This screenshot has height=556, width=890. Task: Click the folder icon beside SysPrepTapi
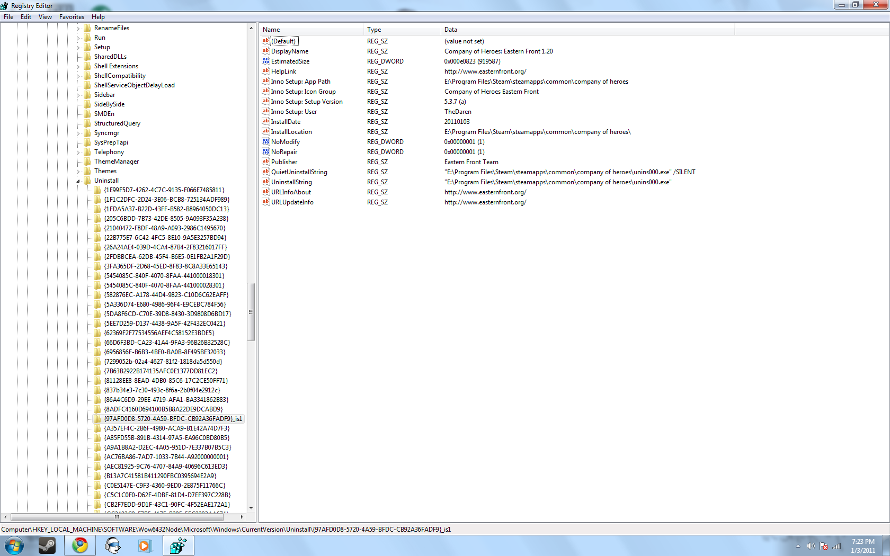tap(87, 142)
